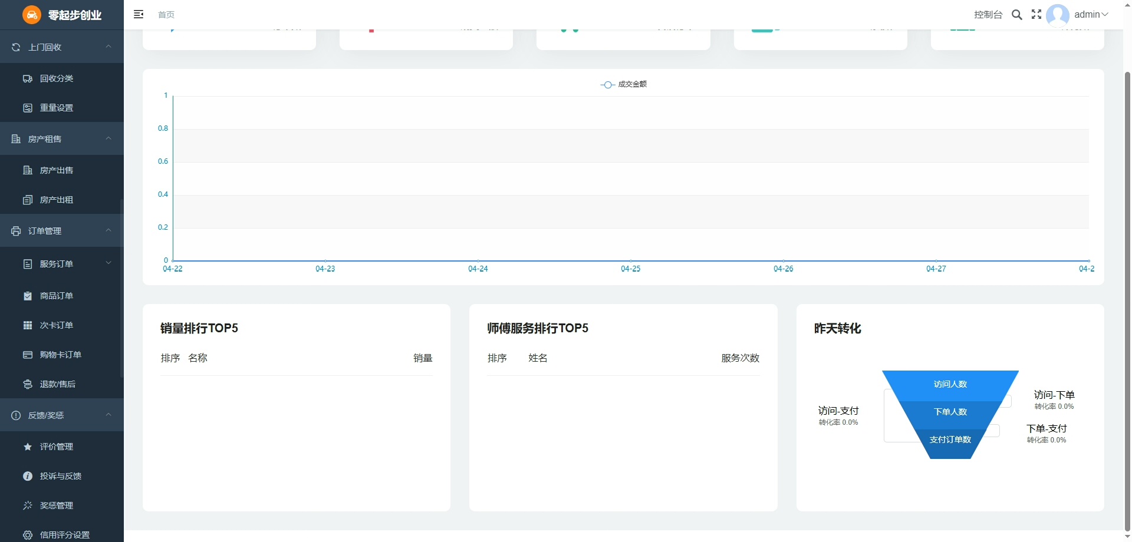1132x542 pixels.
Task: Open the admin account dropdown
Action: click(x=1091, y=15)
